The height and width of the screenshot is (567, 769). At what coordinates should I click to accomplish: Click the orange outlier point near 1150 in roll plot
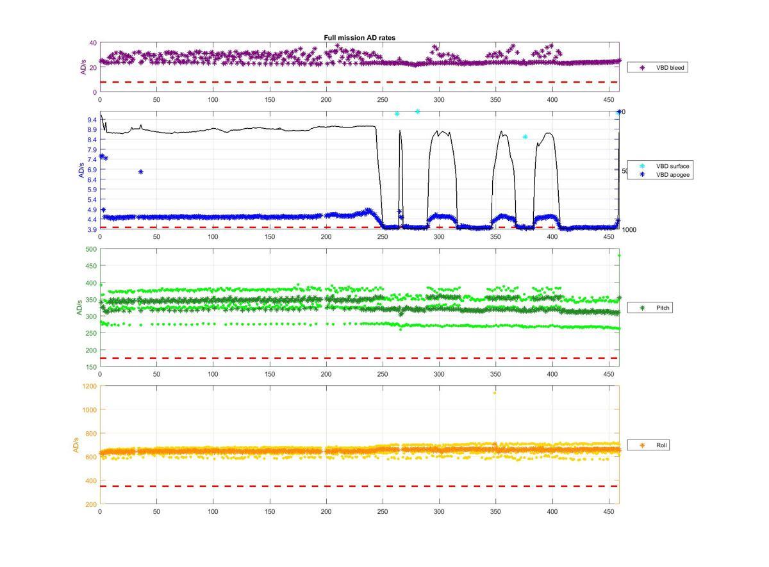[x=495, y=393]
